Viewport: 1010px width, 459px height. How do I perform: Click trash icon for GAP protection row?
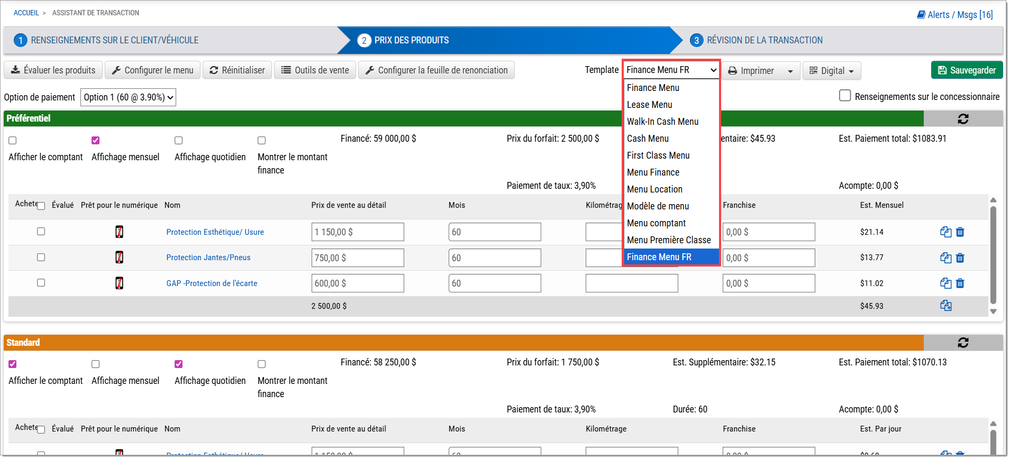pos(960,283)
